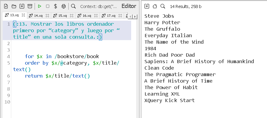Create a new editor file
This screenshot has height=118, width=267.
pyautogui.click(x=6, y=6)
